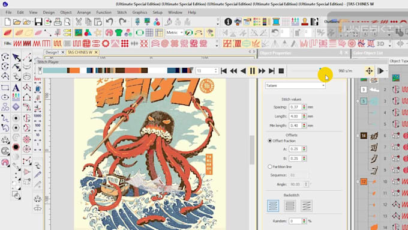This screenshot has height=230, width=408.
Task: Step the Min length value spinner
Action: 304,126
